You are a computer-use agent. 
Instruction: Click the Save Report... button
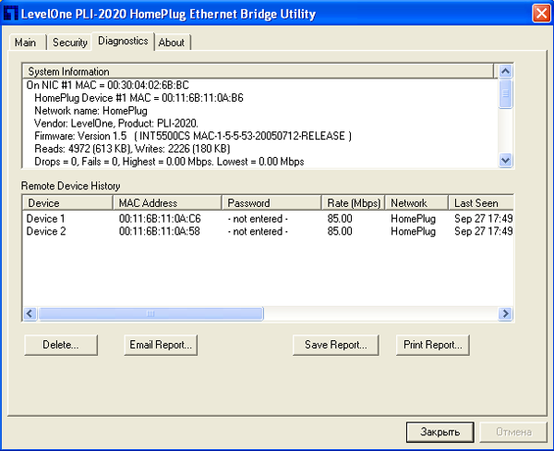[336, 345]
